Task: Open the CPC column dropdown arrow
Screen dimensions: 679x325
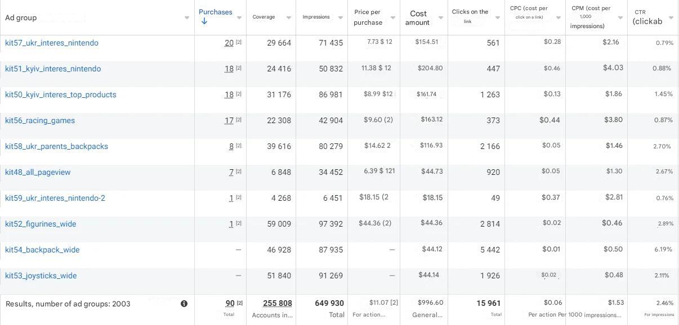Action: [x=559, y=18]
